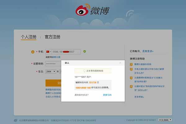Open the Weibo service agreement link
The height and width of the screenshot is (124, 186).
pos(53,90)
